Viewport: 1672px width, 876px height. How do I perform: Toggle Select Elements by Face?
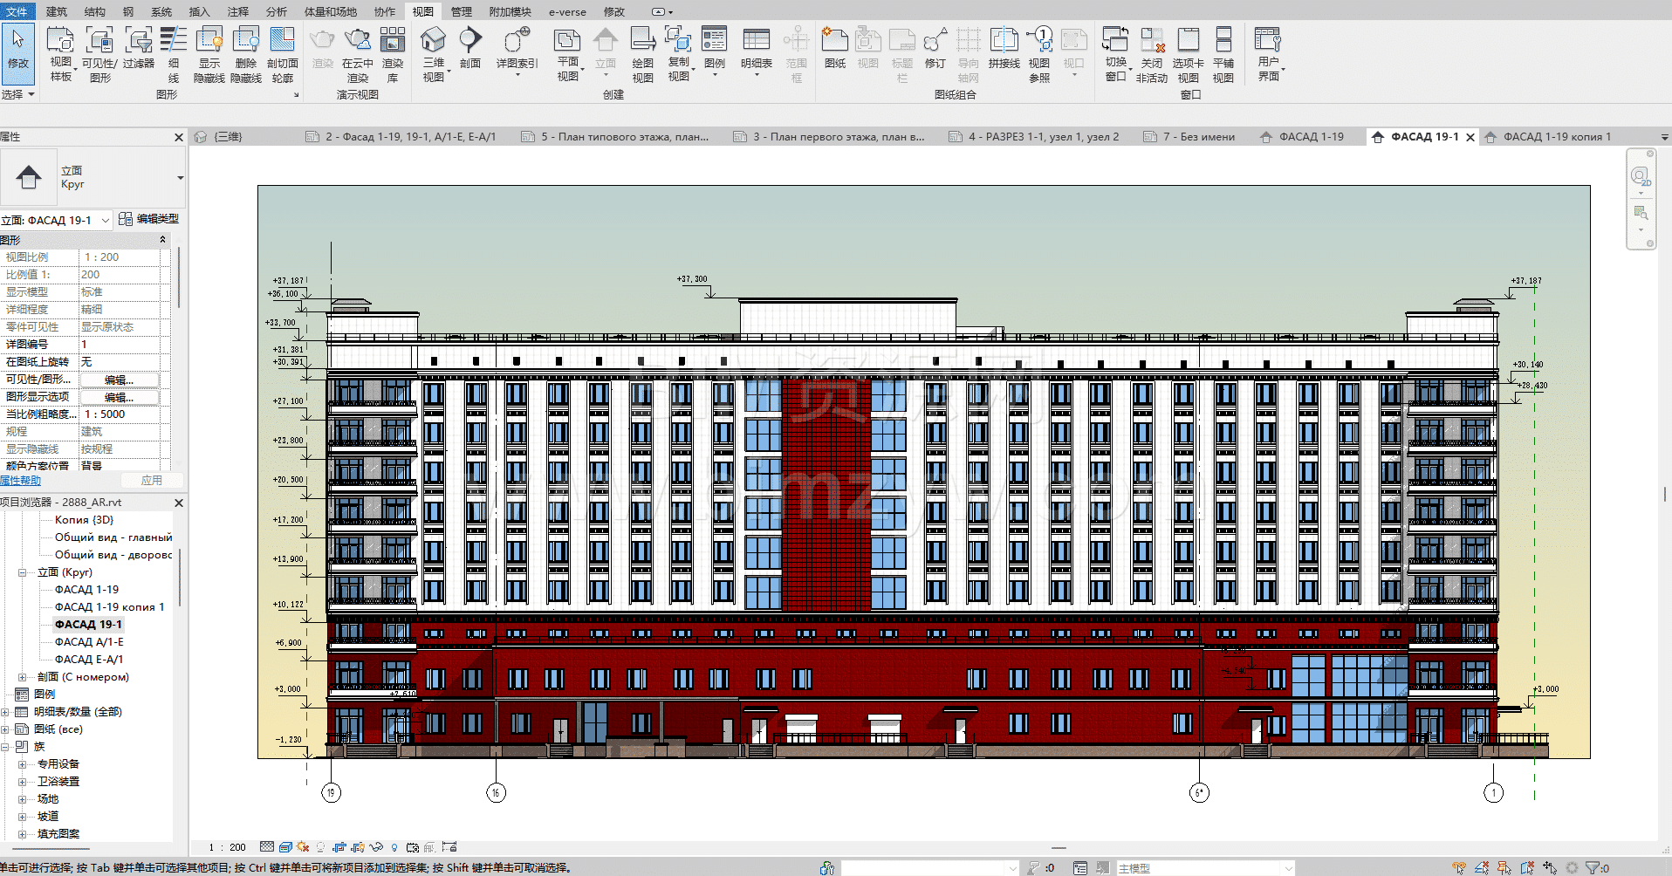click(x=1527, y=867)
